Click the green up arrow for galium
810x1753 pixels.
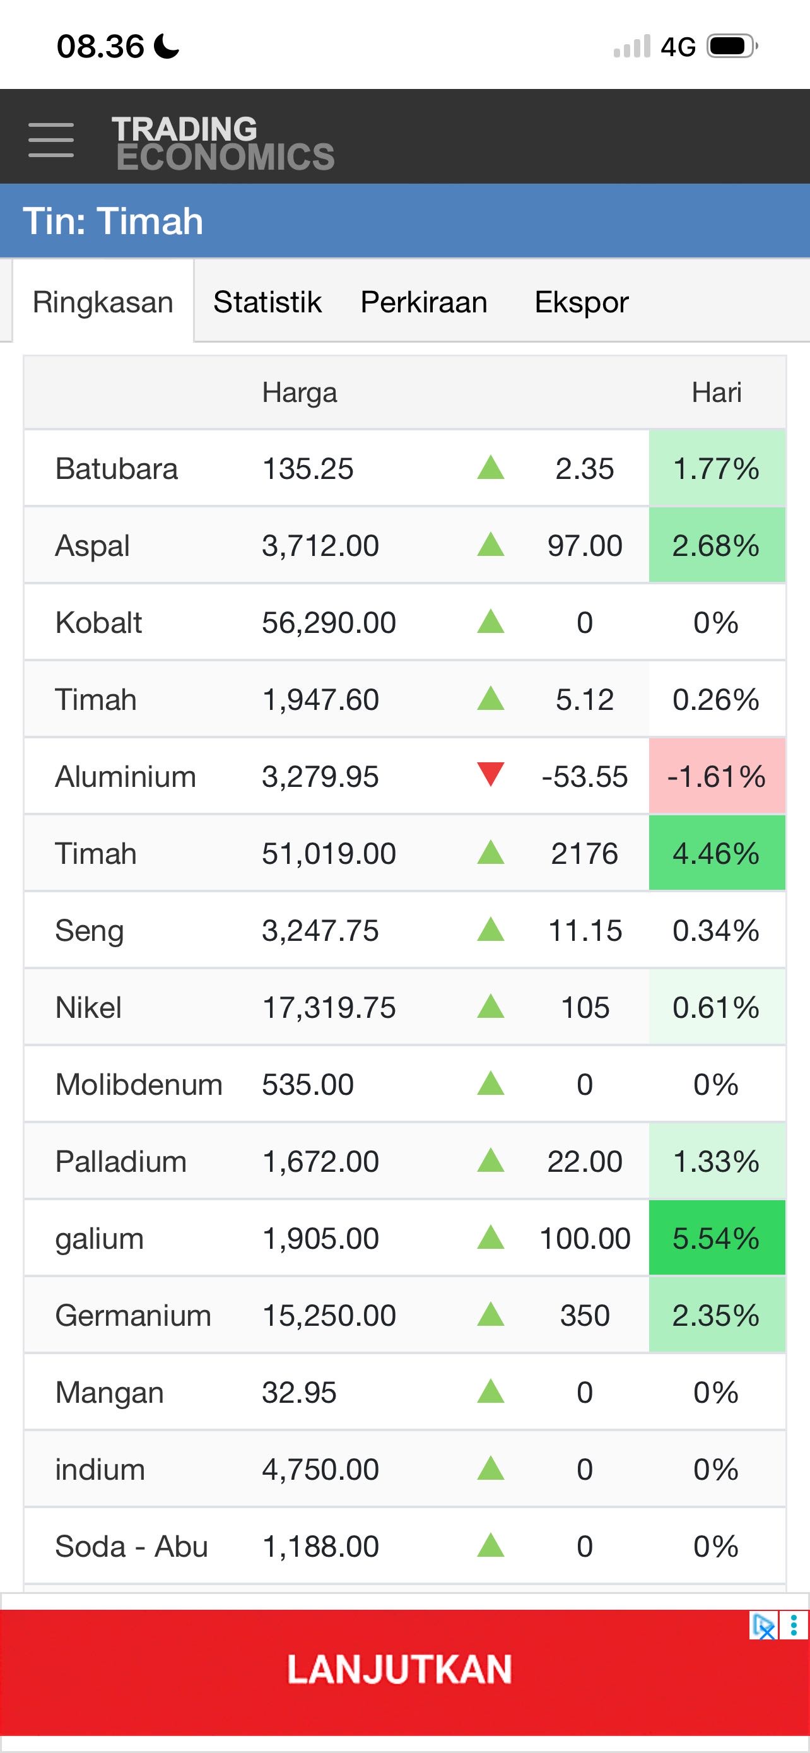pyautogui.click(x=490, y=1238)
